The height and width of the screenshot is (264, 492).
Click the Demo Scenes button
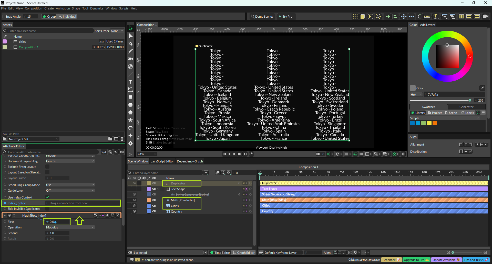point(262,17)
